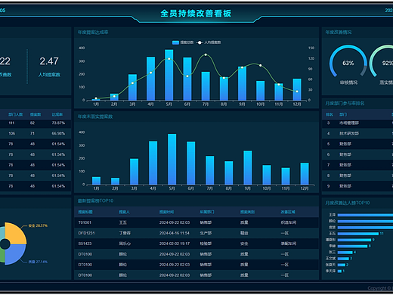Click the 年度改善情况 panel heading
This screenshot has width=393, height=295.
[339, 33]
